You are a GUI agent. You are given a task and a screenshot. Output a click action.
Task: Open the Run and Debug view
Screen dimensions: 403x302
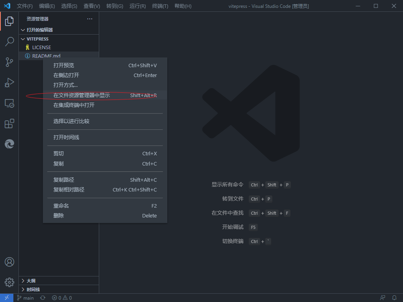(x=9, y=83)
